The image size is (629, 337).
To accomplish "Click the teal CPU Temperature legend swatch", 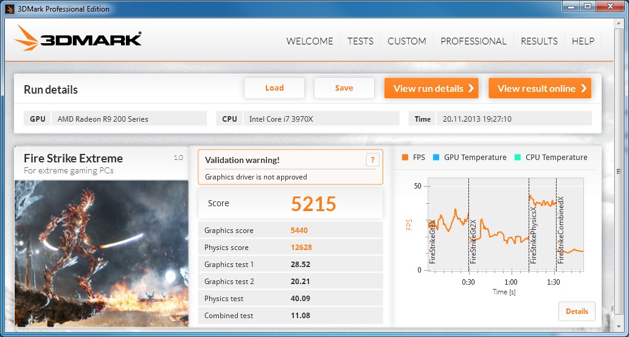I will 518,158.
